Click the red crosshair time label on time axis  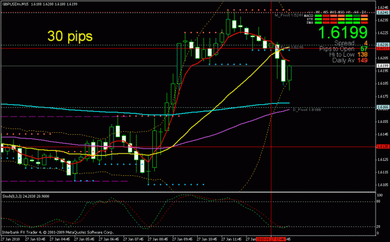pyautogui.click(x=271, y=240)
